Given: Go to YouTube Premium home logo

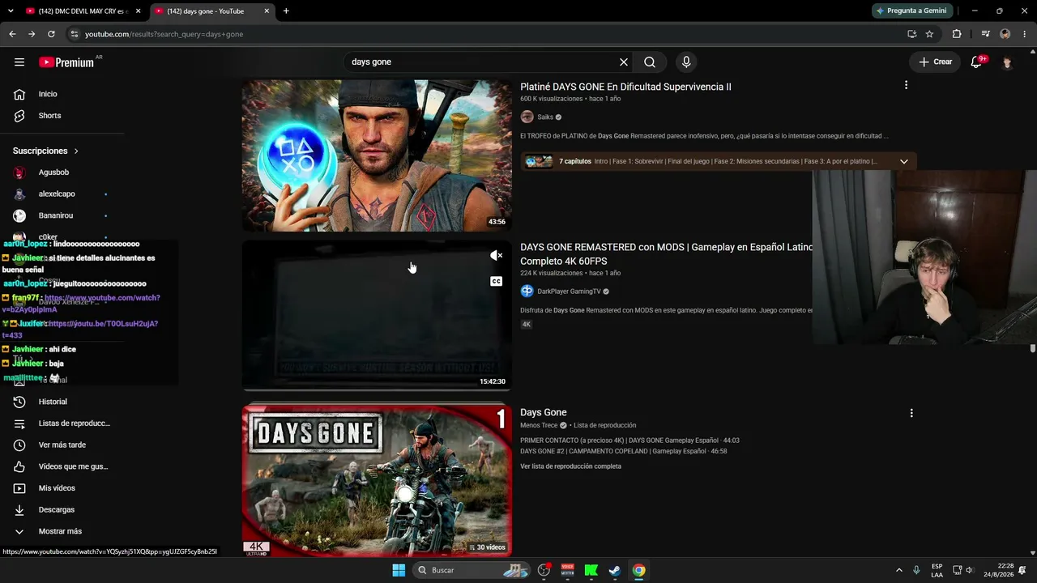Looking at the screenshot, I should pyautogui.click(x=66, y=62).
